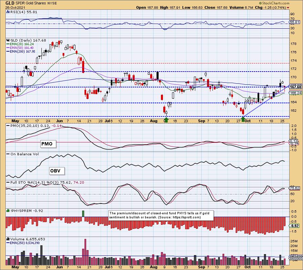Click the 0.13 PMO value tag

pos(294,141)
